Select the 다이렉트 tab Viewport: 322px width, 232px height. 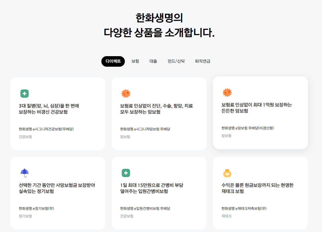click(113, 61)
